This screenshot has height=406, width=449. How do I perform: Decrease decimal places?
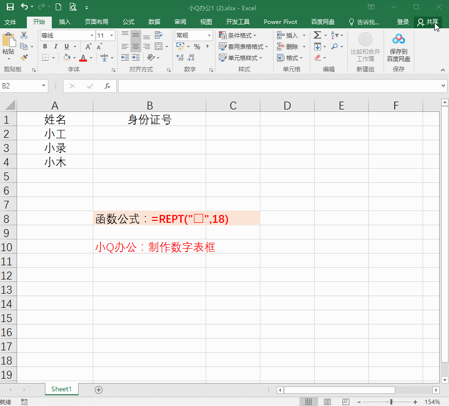[x=191, y=58]
